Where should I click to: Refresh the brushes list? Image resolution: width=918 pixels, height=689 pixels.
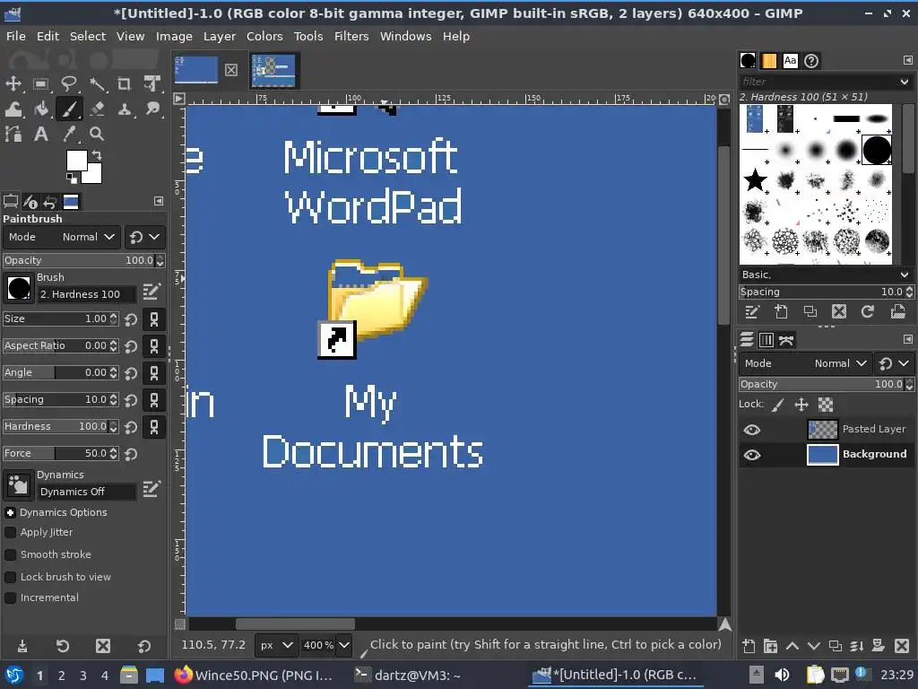coord(868,311)
